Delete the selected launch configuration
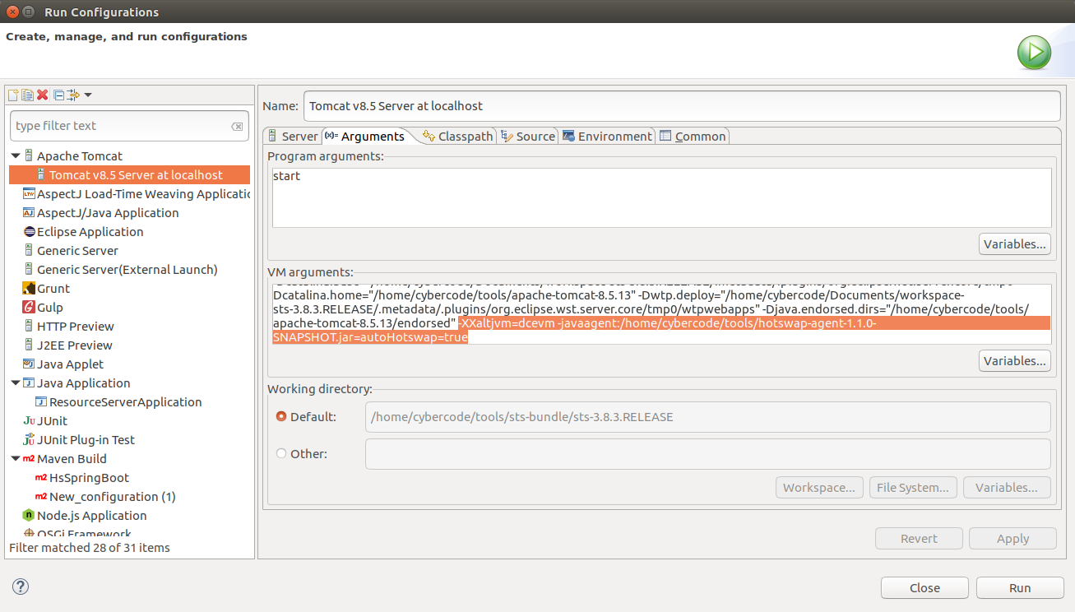 coord(42,95)
